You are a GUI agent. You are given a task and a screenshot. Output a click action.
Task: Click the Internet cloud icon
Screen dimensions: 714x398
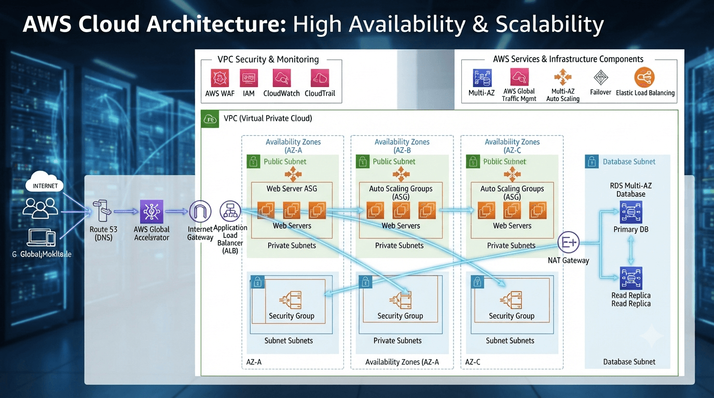click(x=46, y=182)
